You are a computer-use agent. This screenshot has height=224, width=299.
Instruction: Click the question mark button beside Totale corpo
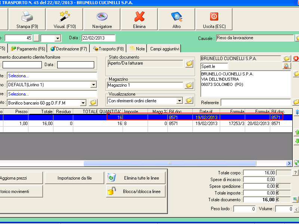point(295,173)
